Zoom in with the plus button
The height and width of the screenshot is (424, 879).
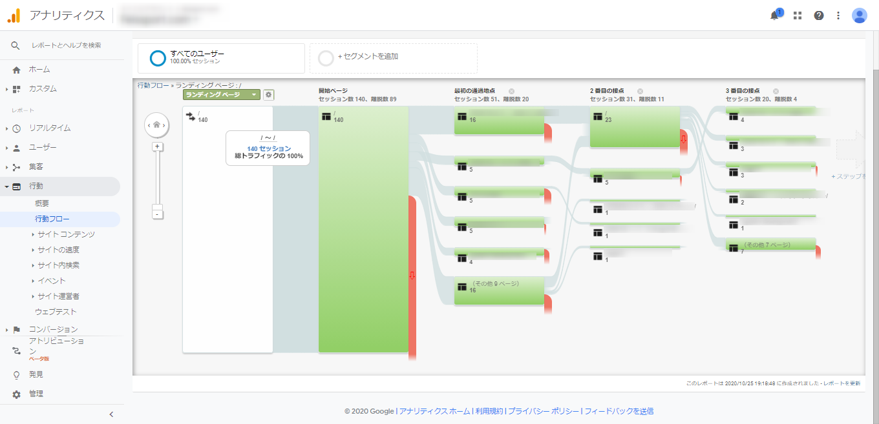[x=156, y=146]
